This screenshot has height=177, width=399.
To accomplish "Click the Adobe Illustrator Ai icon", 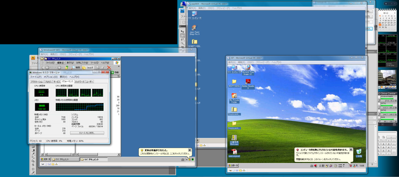I will coord(33,58).
